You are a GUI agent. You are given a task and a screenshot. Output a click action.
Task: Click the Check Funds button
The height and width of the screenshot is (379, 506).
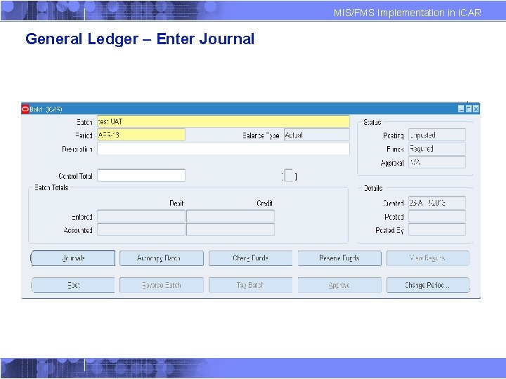pos(250,258)
